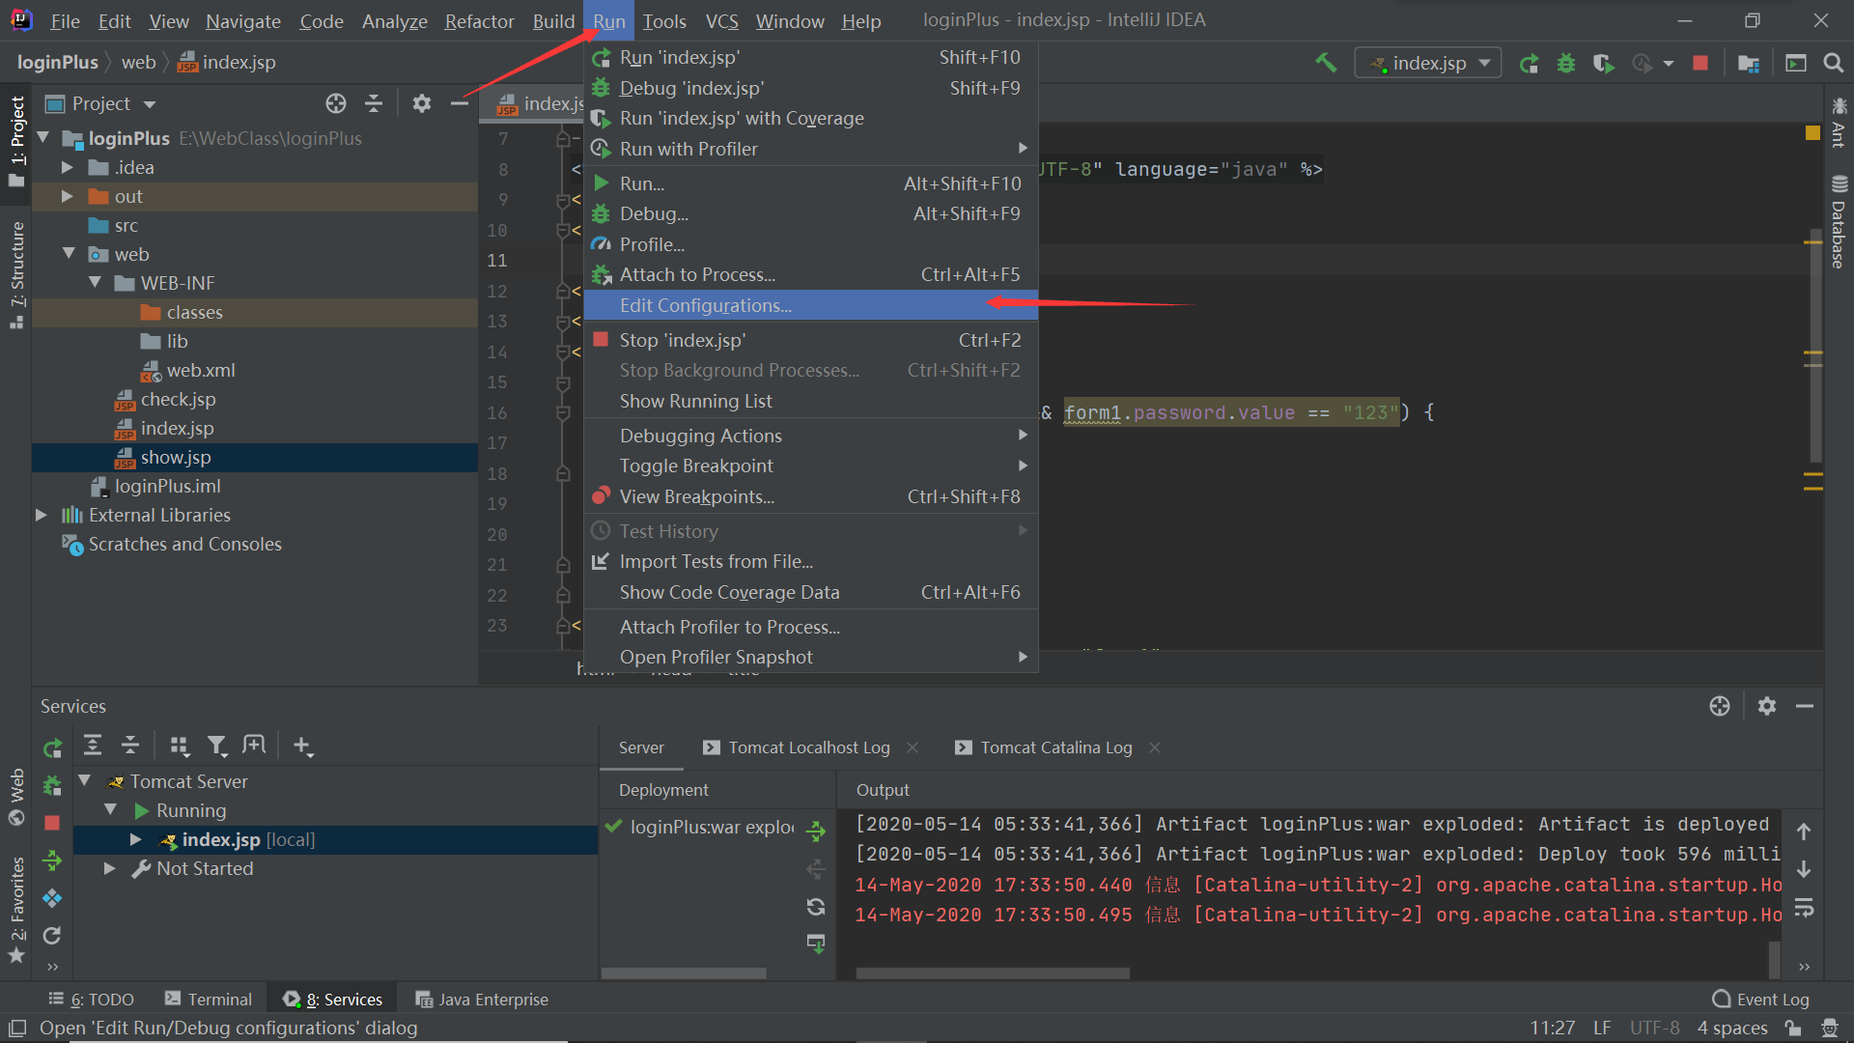Click Add Service plus icon
This screenshot has height=1043, width=1854.
tap(302, 746)
